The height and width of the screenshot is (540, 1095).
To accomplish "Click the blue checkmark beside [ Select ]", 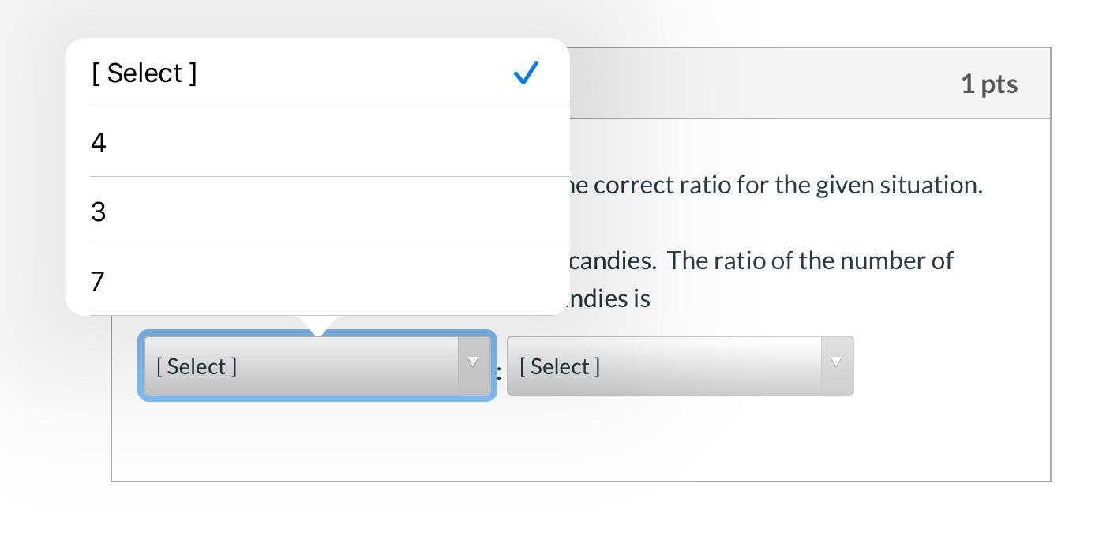I will click(x=526, y=73).
